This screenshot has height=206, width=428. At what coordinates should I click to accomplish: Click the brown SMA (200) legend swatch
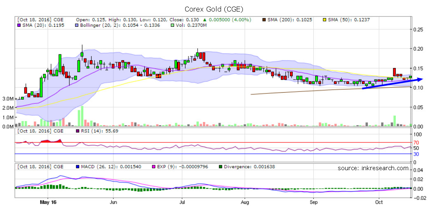click(263, 20)
